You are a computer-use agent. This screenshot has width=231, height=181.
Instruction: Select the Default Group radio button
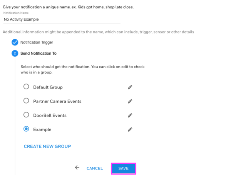[x=26, y=87]
